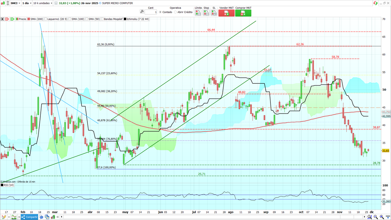Click the 32,83 current price tag
The height and width of the screenshot is (220, 391).
(x=386, y=151)
